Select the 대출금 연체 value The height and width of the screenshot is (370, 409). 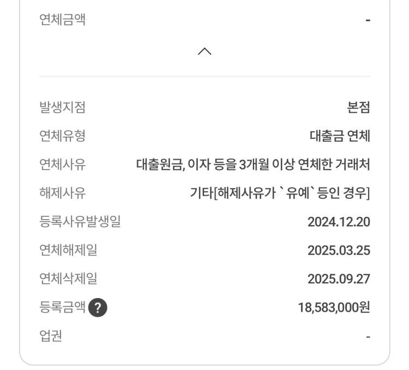click(x=340, y=136)
